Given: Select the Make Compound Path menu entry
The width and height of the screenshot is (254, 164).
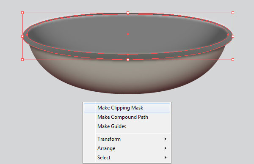Looking at the screenshot, I should tap(127, 117).
